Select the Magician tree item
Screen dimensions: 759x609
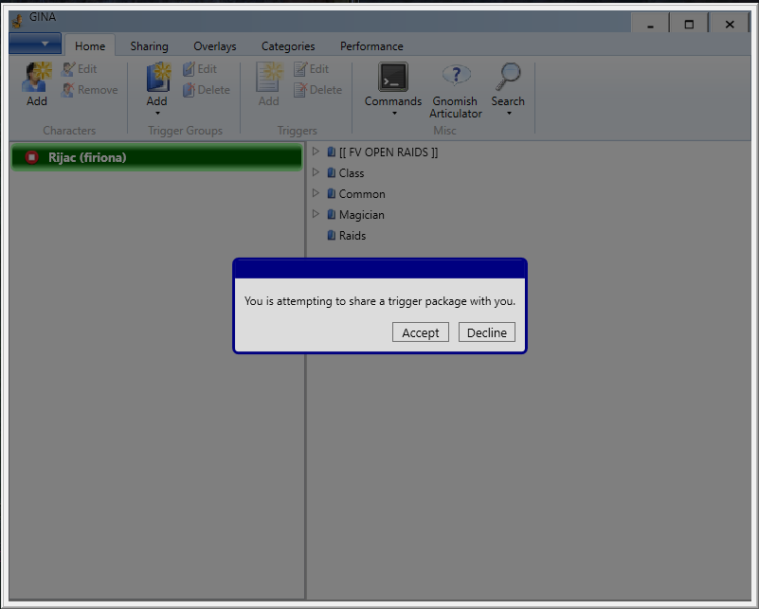[362, 215]
